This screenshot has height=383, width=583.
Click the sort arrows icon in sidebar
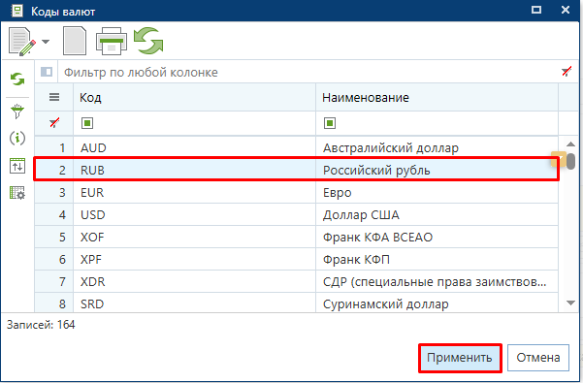[17, 166]
